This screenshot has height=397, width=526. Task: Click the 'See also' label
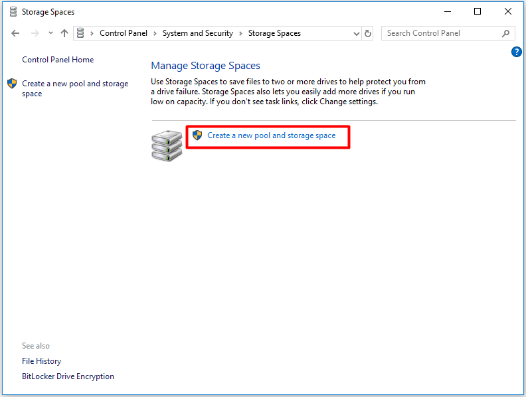click(x=36, y=346)
